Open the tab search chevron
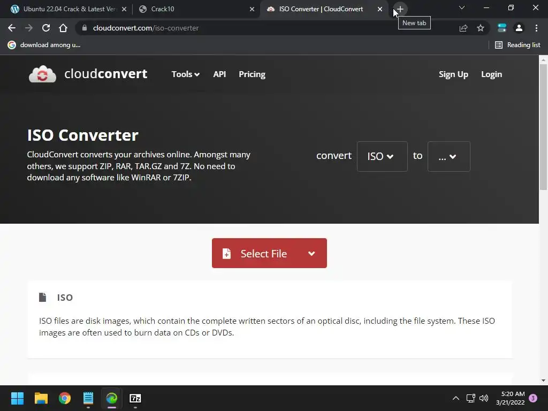 point(462,7)
